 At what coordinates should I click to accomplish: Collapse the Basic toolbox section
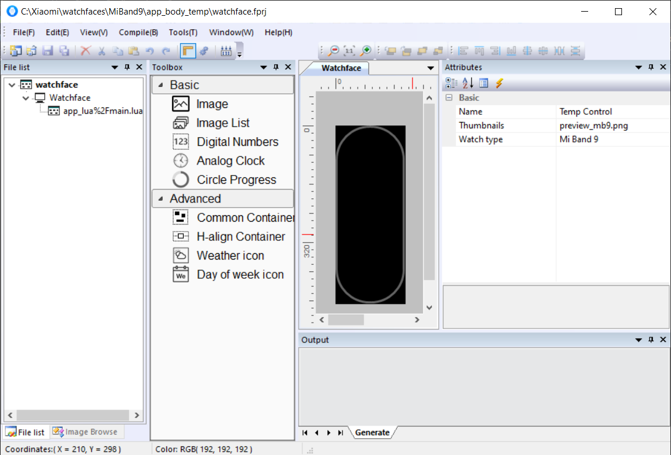pyautogui.click(x=161, y=85)
